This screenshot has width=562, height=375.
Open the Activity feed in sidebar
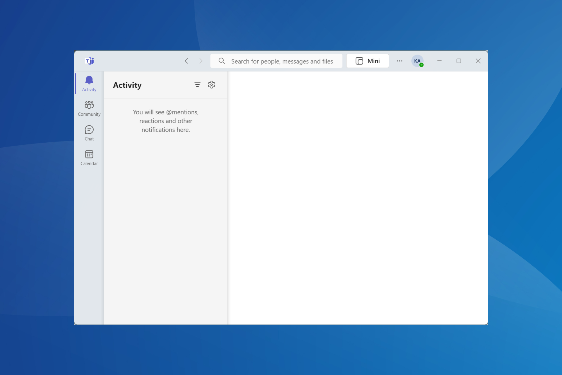point(89,84)
